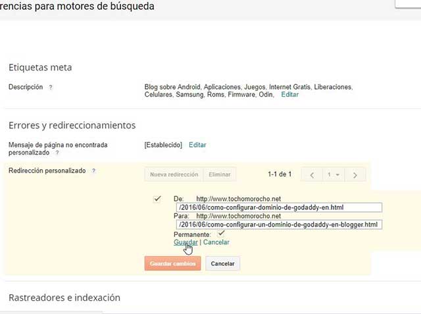
Task: Click Editar link for Descripción
Action: point(289,95)
